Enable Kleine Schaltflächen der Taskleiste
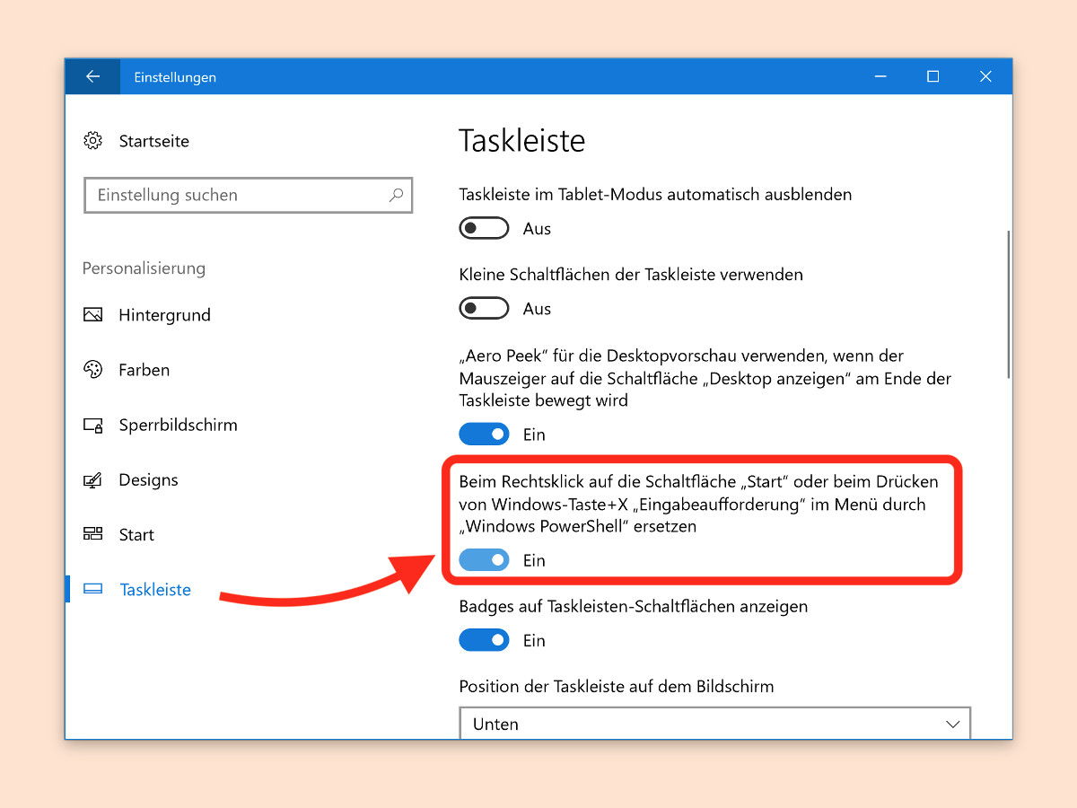The image size is (1077, 808). 484,309
